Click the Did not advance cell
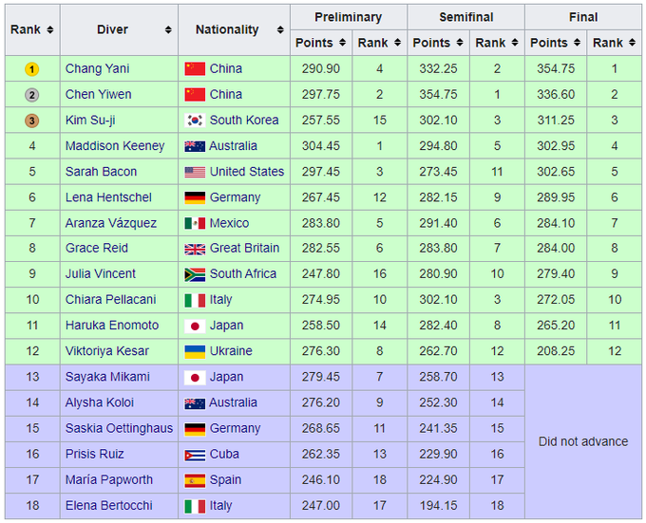Viewport: 646px width, 523px height. point(582,441)
